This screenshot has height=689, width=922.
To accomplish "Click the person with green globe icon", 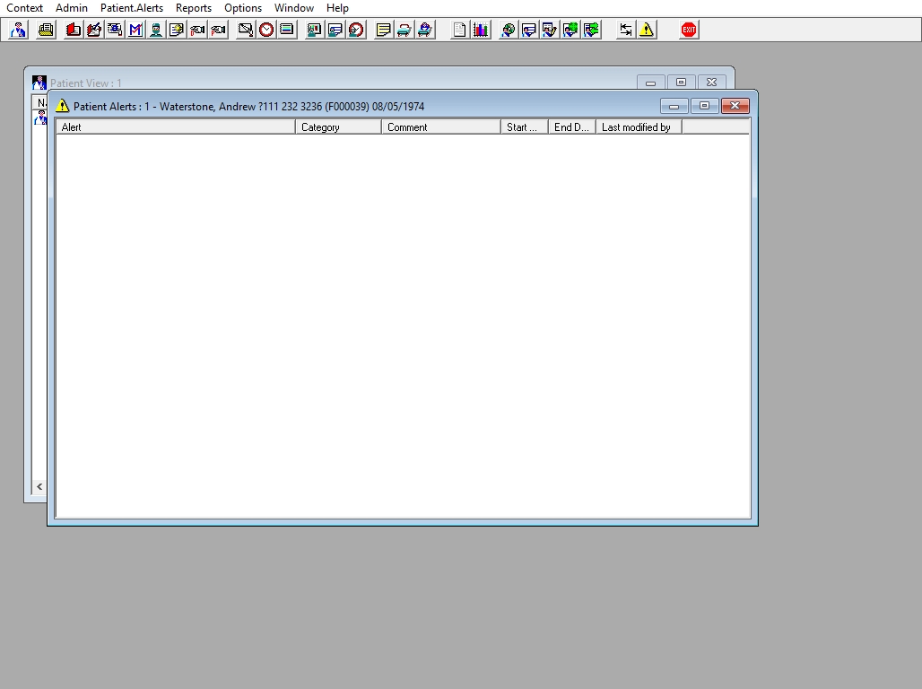I will pyautogui.click(x=570, y=30).
